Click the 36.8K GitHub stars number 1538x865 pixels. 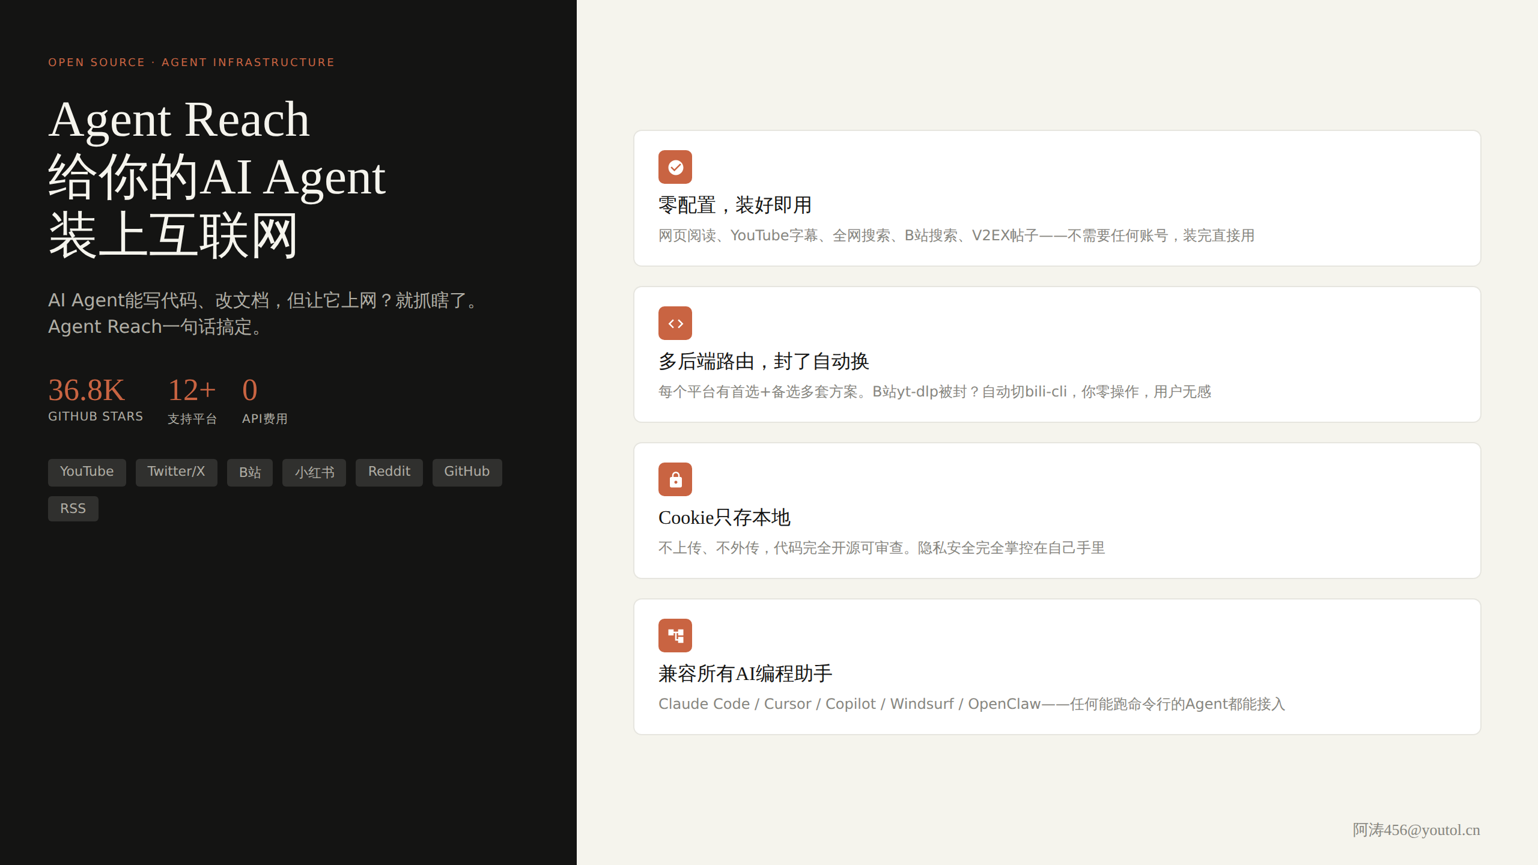tap(87, 390)
